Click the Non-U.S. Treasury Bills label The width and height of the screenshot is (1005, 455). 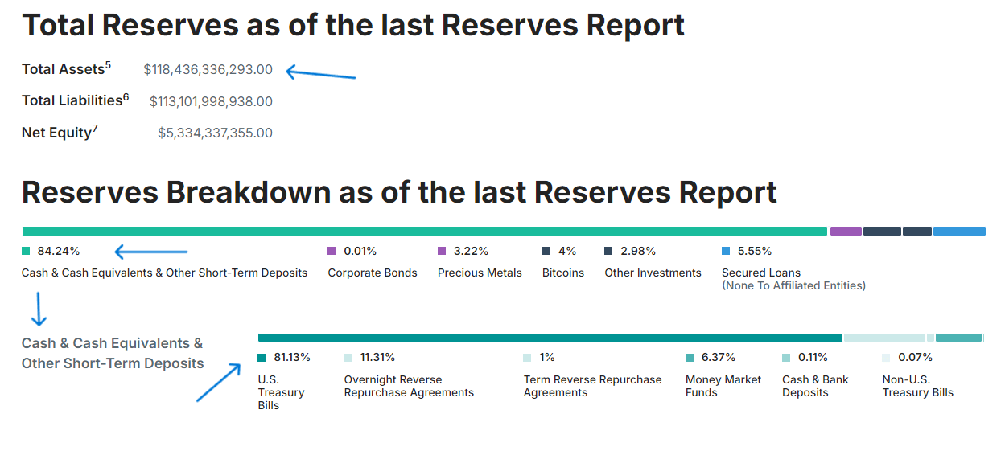pyautogui.click(x=917, y=386)
